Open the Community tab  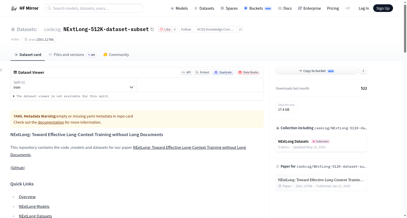[116, 55]
